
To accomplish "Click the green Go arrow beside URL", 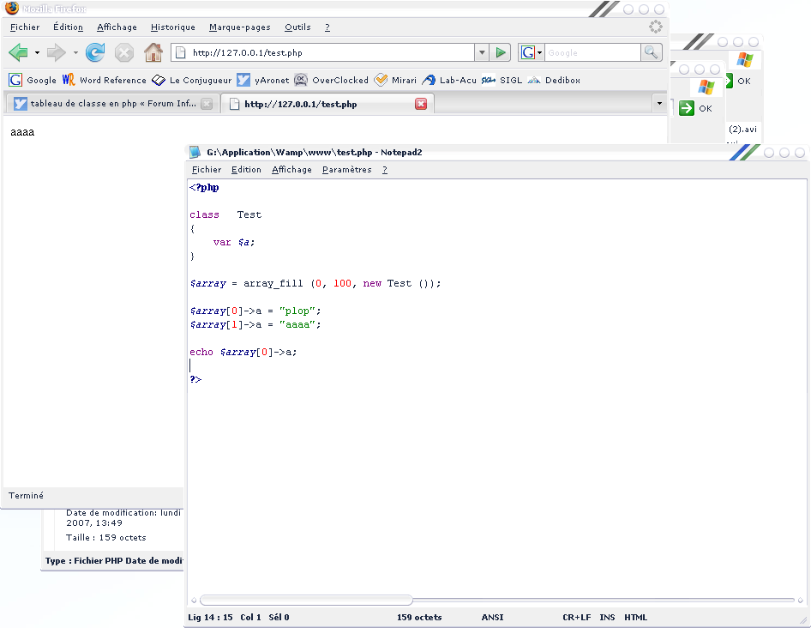I will tap(502, 53).
